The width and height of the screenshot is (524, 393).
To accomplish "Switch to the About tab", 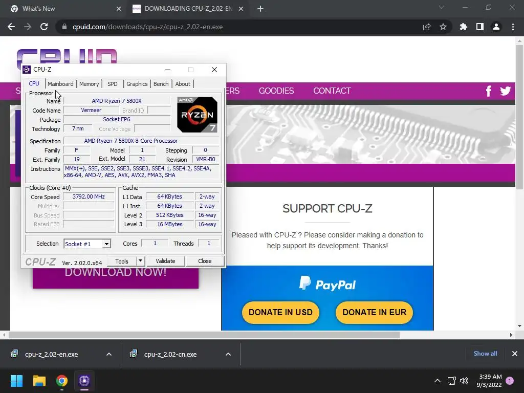I will point(183,84).
